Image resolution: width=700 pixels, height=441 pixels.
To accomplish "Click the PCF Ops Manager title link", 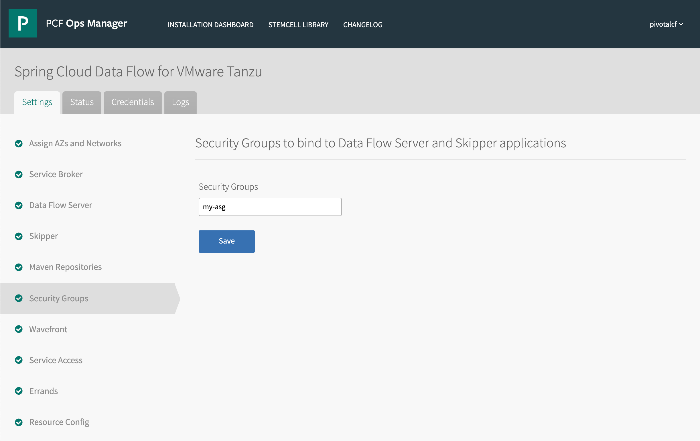I will coord(87,23).
